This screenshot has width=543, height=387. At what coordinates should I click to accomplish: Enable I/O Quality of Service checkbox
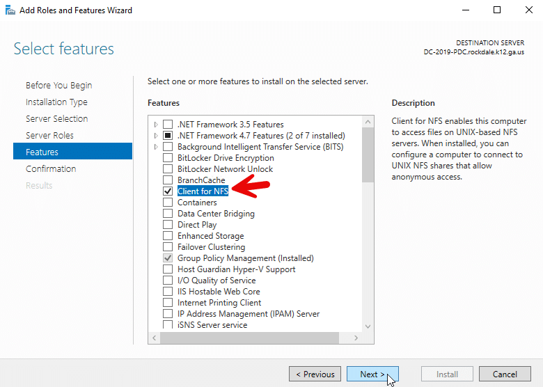(168, 281)
